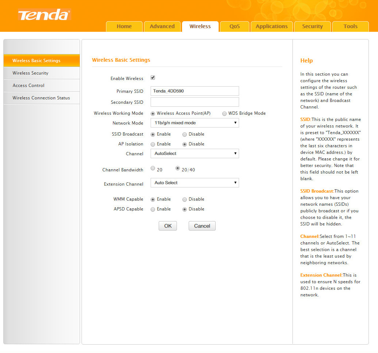The height and width of the screenshot is (353, 378).
Task: Set AP Isolation to Enable
Action: coord(152,144)
